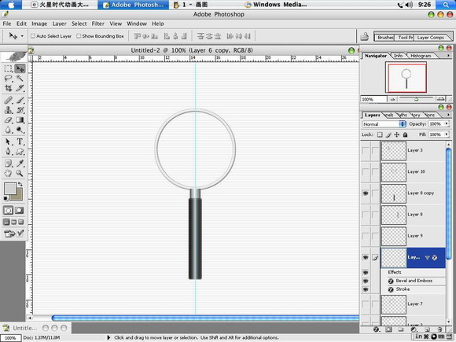Select the Move tool in toolbox

coord(20,68)
